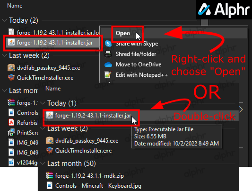Click the Notepad++ icon in context menu
The height and width of the screenshot is (191, 252).
pyautogui.click(x=108, y=75)
